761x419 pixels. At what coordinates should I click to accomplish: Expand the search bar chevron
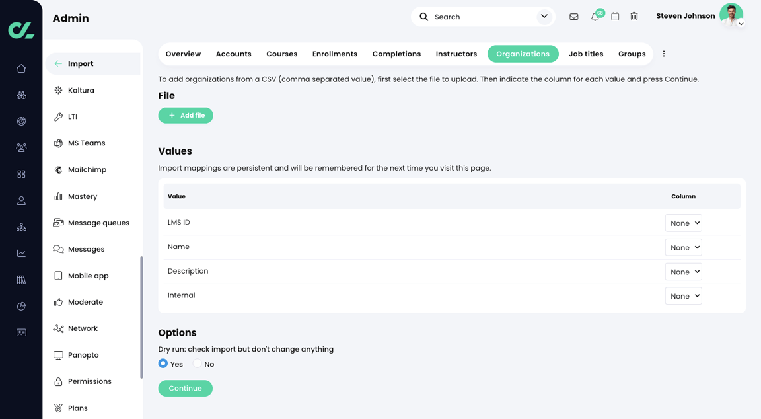coord(544,16)
